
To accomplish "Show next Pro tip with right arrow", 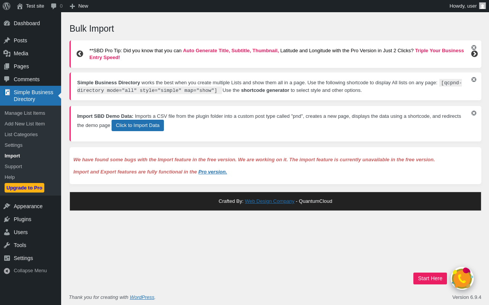I will (x=474, y=54).
